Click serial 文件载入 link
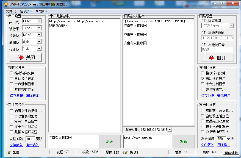The width and height of the screenshot is (241, 158). (16, 145)
